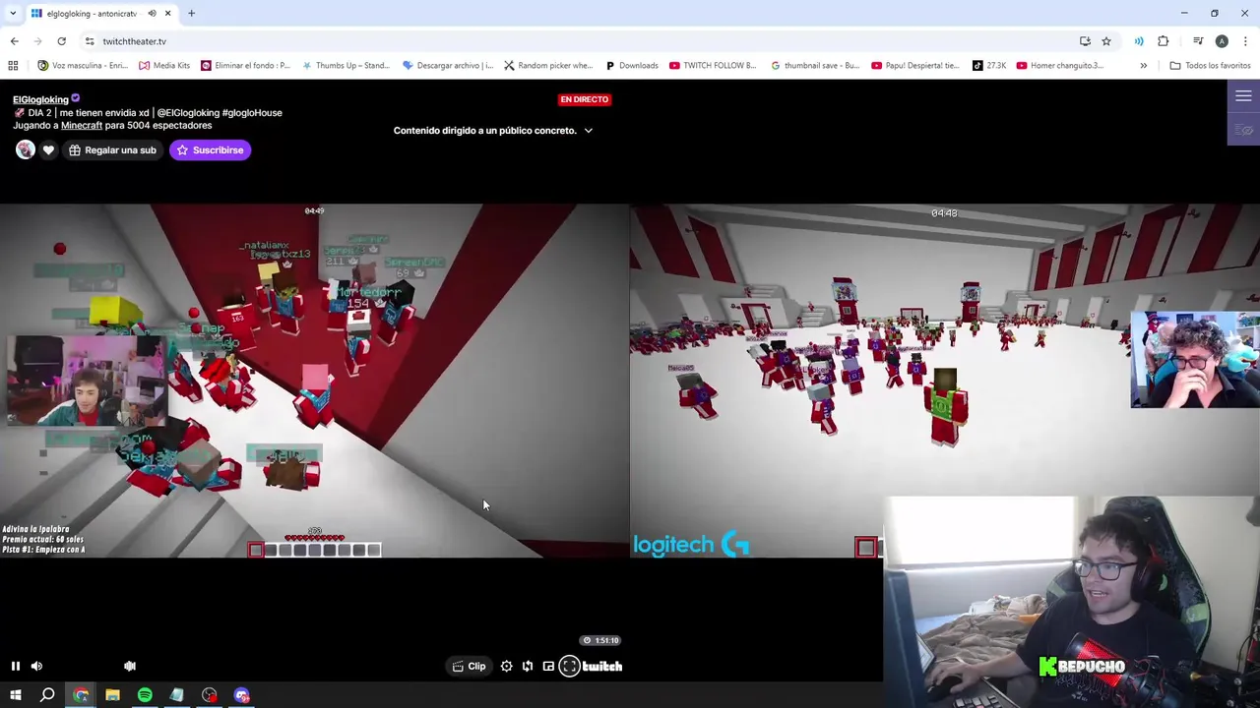This screenshot has height=708, width=1260.
Task: Open the Thumbs Up – Stand bookmark
Action: point(346,66)
